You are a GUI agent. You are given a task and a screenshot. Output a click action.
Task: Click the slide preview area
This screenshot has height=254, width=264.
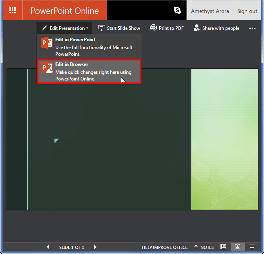132,139
